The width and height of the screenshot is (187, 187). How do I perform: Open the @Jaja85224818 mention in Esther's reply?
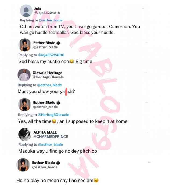pos(51,55)
